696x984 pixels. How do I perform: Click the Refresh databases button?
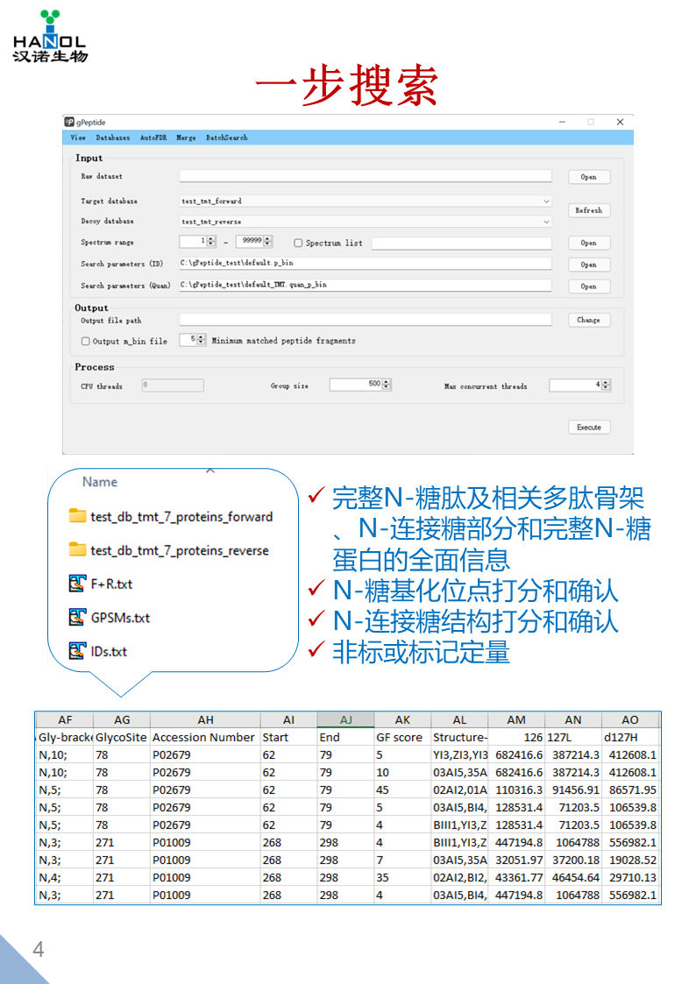589,210
